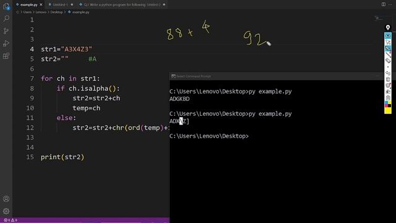Click the 'temp=ch' code line

(x=87, y=108)
